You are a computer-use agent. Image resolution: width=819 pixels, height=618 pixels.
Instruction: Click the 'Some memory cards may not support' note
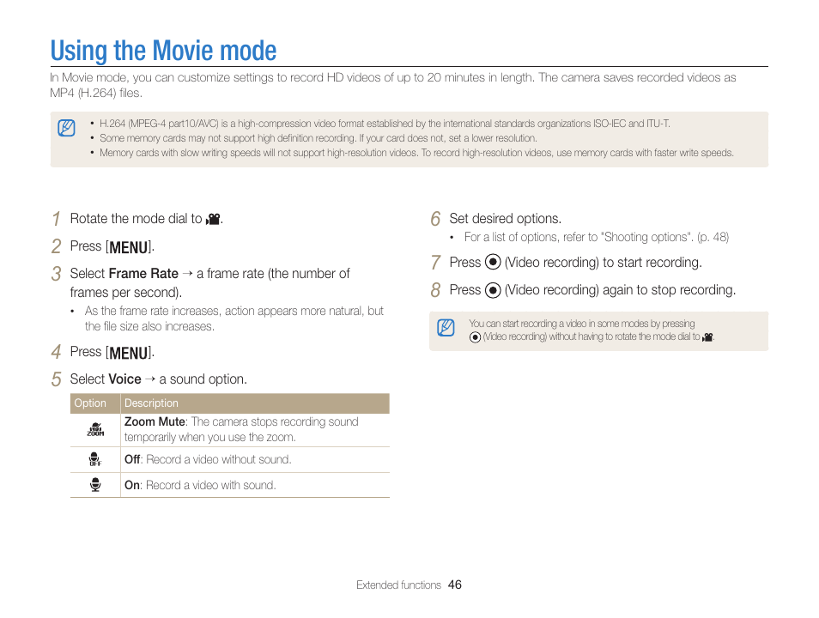318,138
